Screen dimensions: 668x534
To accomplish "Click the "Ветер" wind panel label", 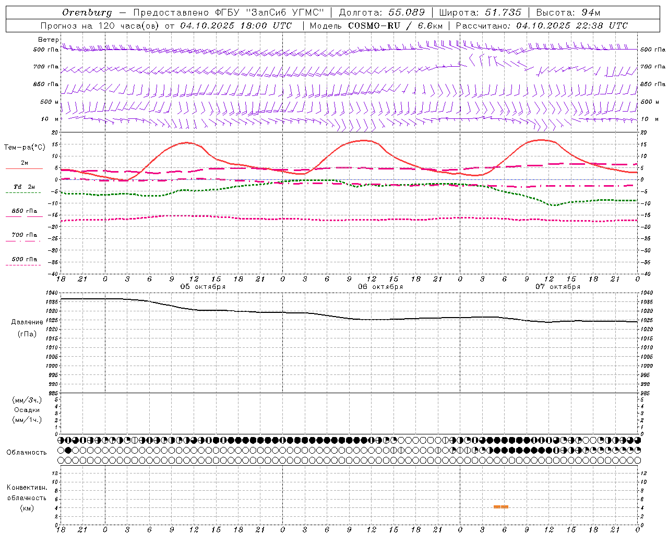I will (48, 40).
